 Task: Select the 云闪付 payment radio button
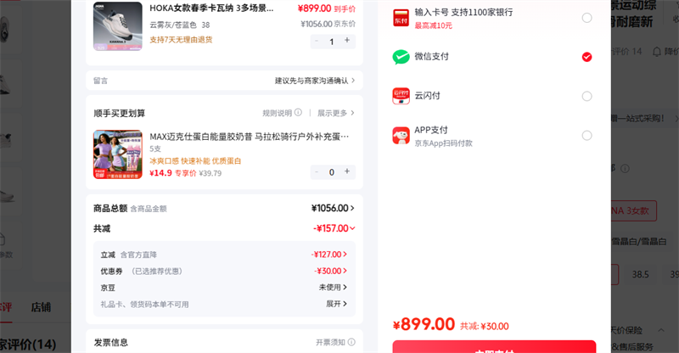point(586,96)
